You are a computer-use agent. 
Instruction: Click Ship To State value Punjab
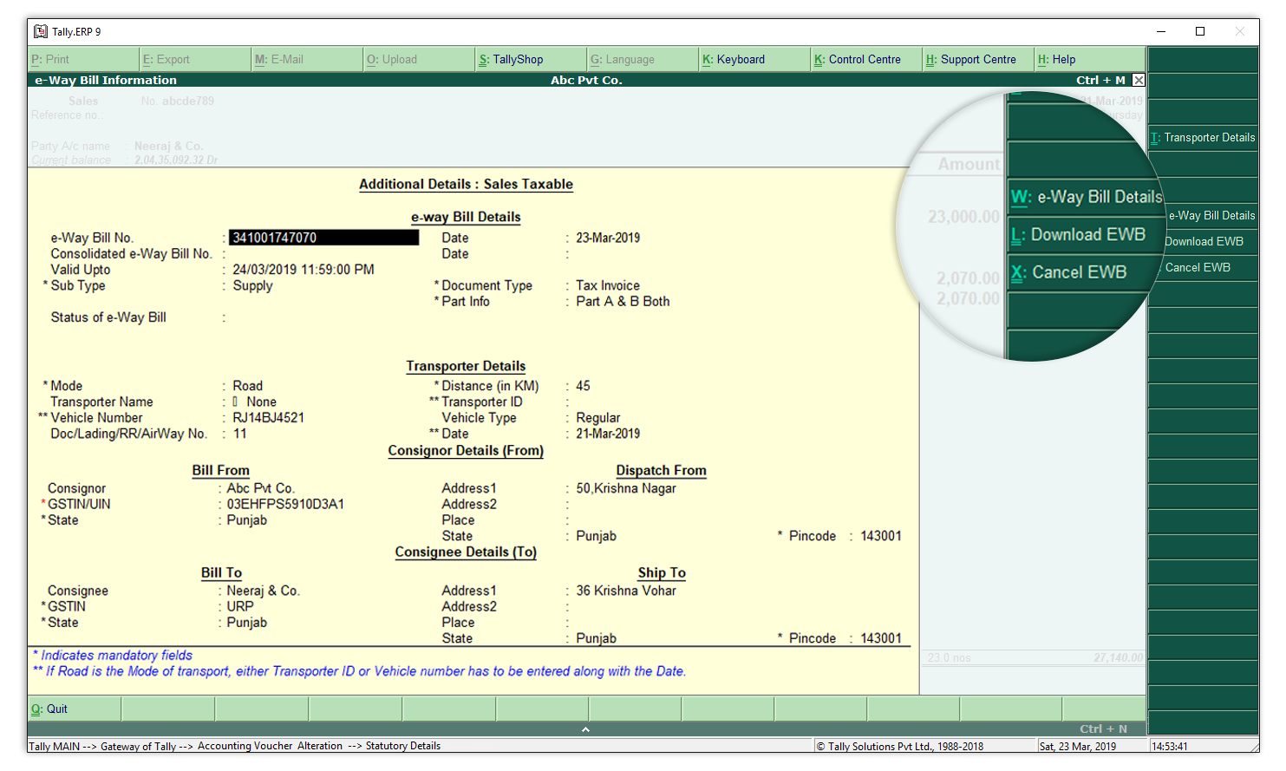(596, 638)
